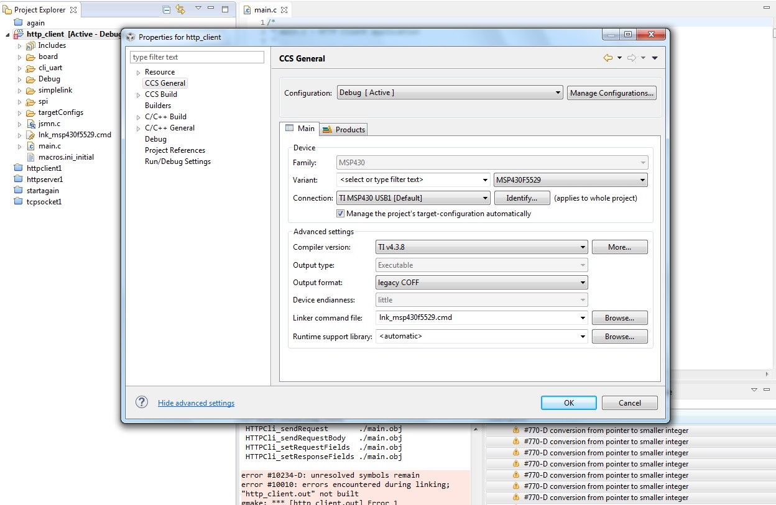Open the back history dropdown arrow
Image resolution: width=776 pixels, height=505 pixels.
[619, 58]
